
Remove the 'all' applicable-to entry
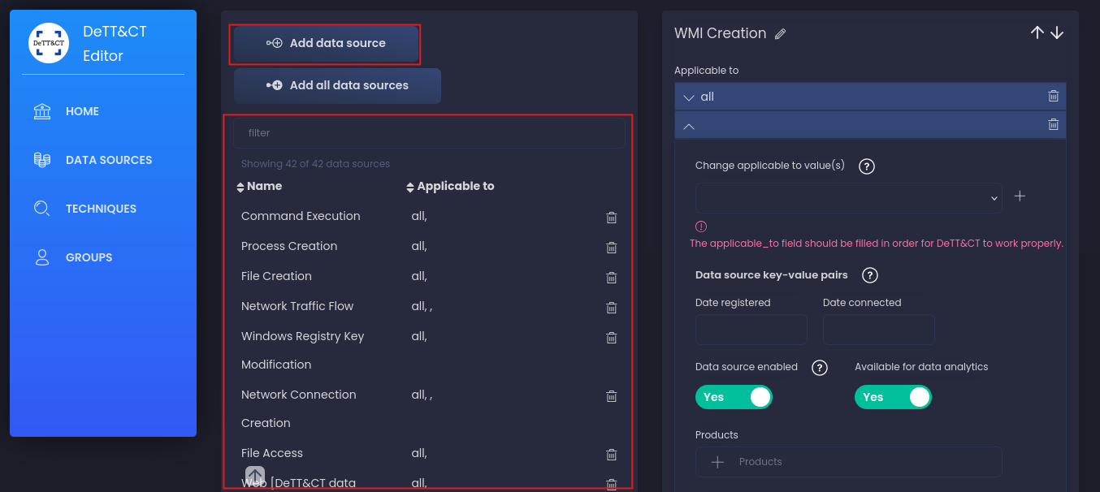point(1053,96)
